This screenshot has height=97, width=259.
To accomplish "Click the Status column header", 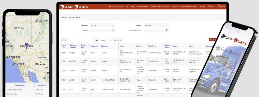I will click(x=191, y=46).
